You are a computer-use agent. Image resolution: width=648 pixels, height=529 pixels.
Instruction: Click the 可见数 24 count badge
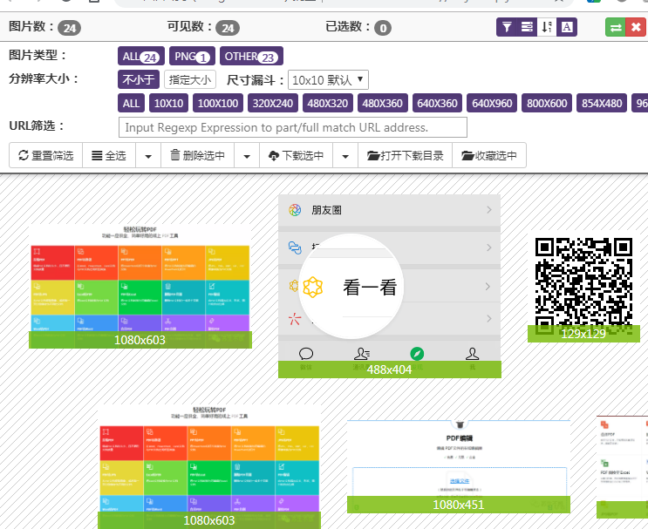[x=228, y=28]
